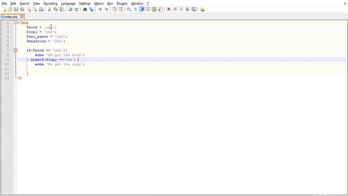Click the closing ?> tag
The image size is (348, 196).
(x=20, y=78)
